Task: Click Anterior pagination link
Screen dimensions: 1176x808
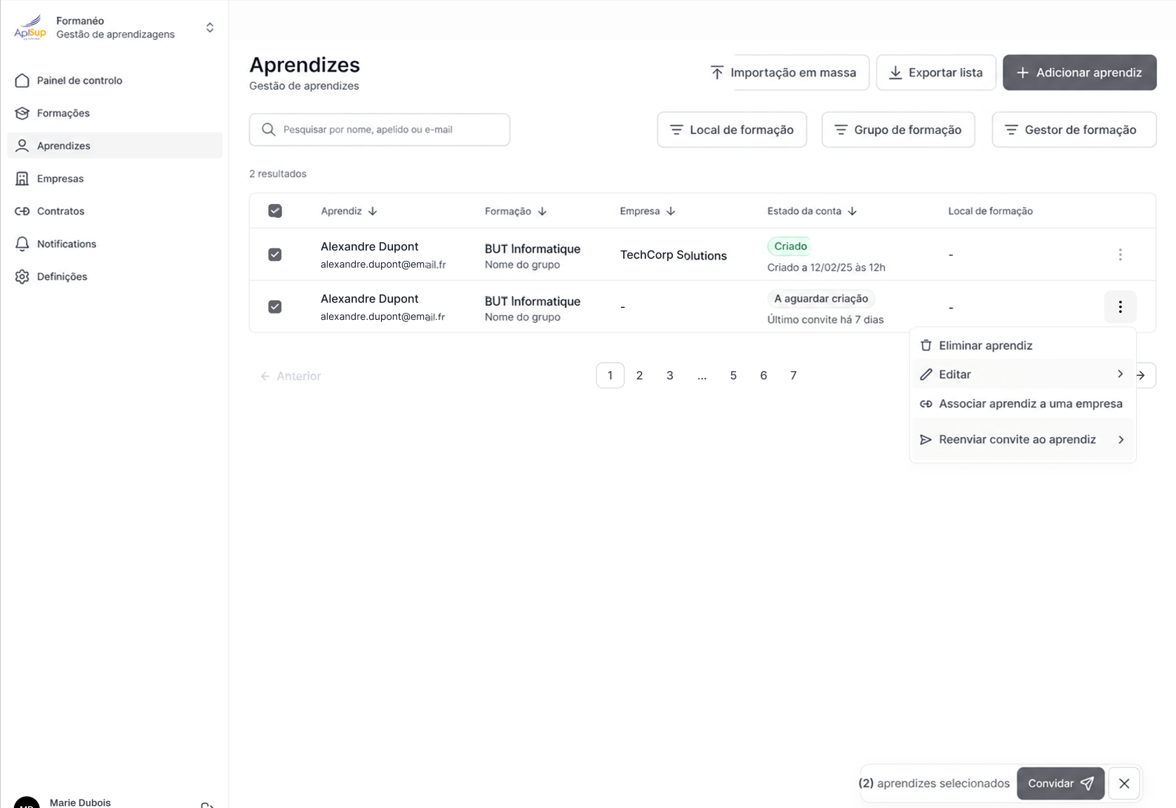Action: point(290,377)
